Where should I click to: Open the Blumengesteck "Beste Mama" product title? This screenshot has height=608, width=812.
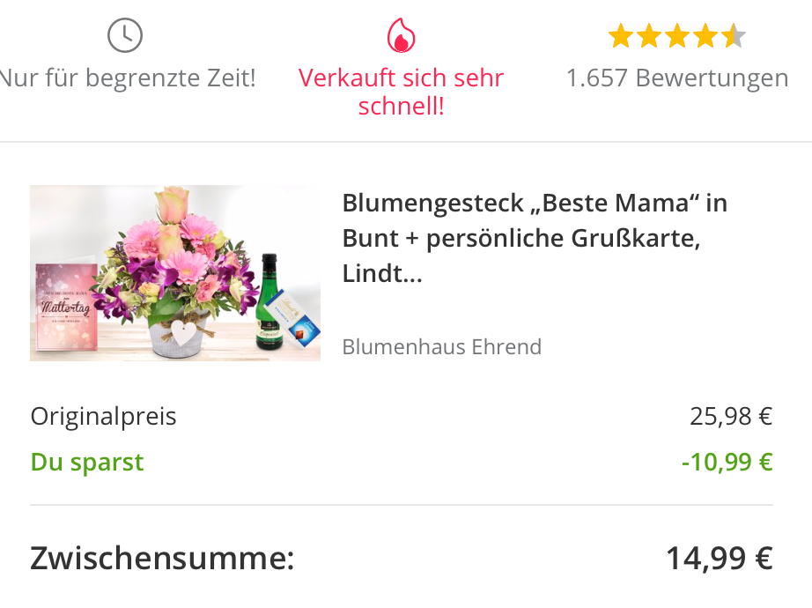pos(534,238)
